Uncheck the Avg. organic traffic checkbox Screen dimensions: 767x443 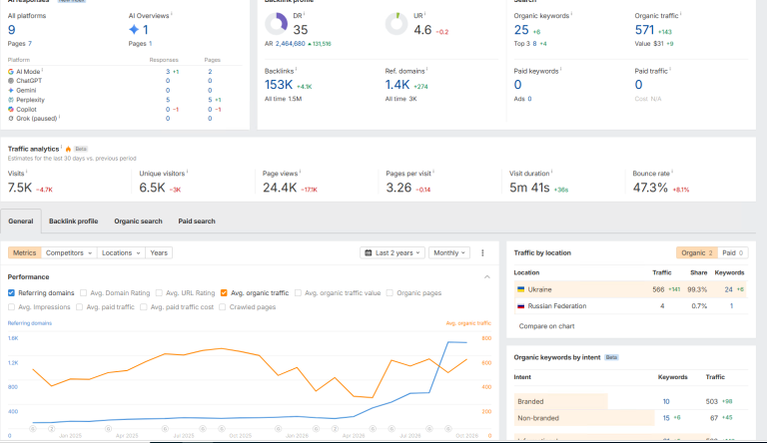(224, 293)
